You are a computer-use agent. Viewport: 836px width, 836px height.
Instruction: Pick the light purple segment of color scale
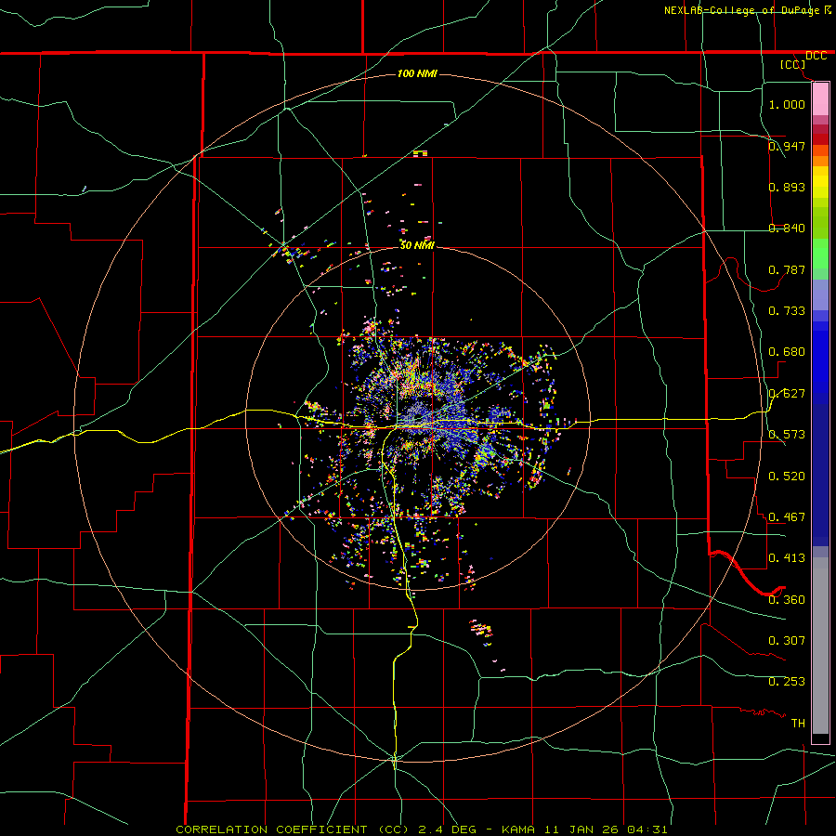coord(820,294)
